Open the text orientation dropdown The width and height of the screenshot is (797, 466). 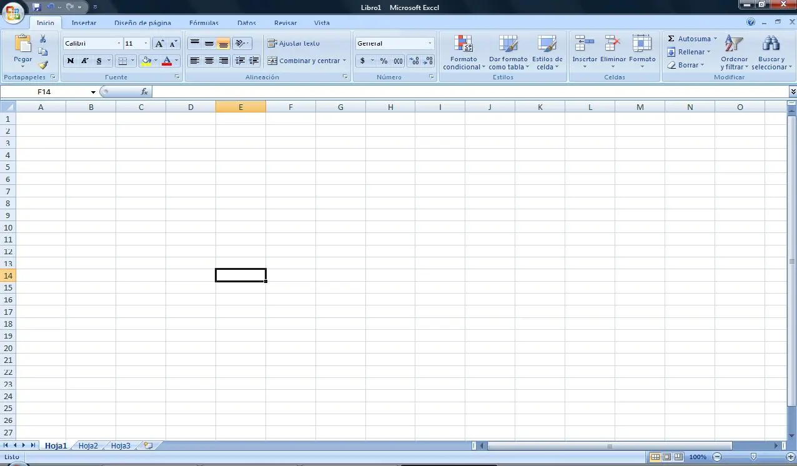242,44
